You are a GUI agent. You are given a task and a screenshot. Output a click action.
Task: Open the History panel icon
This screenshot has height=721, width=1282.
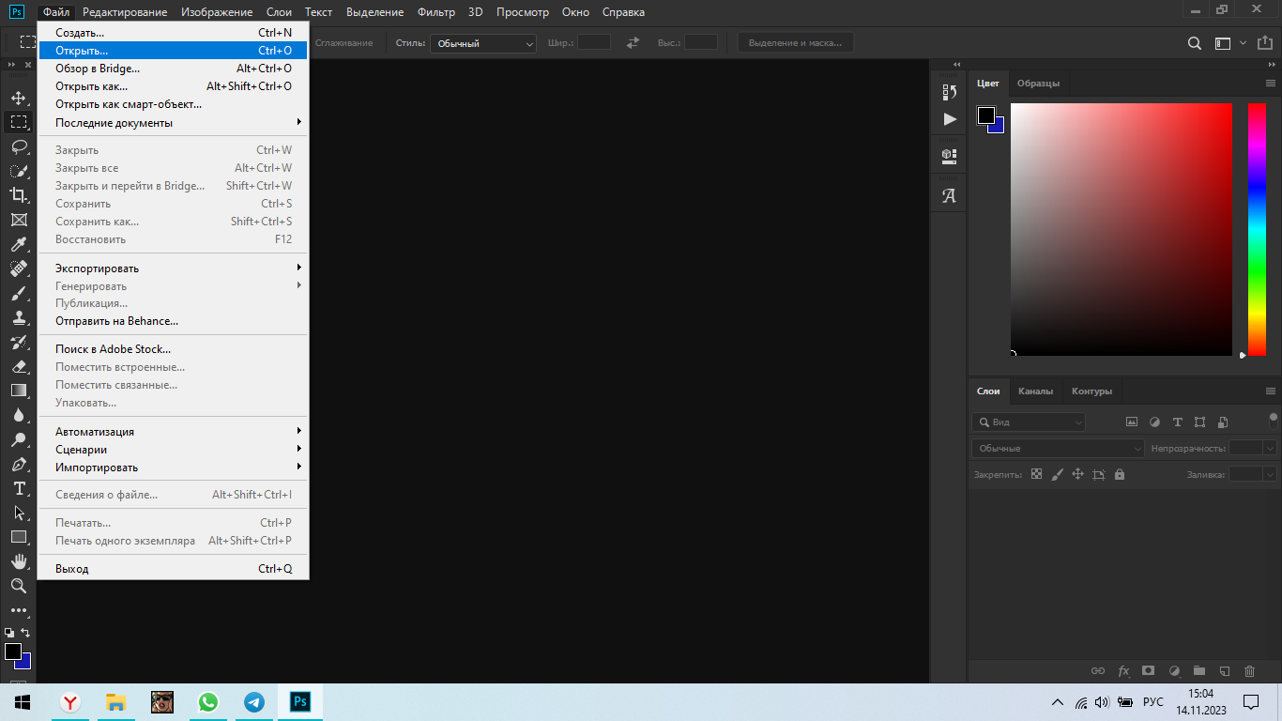(x=949, y=92)
